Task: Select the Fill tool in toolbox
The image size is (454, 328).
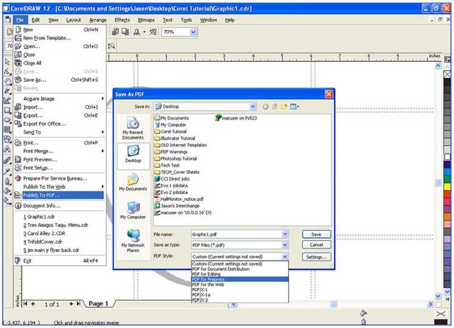Action: point(7,191)
